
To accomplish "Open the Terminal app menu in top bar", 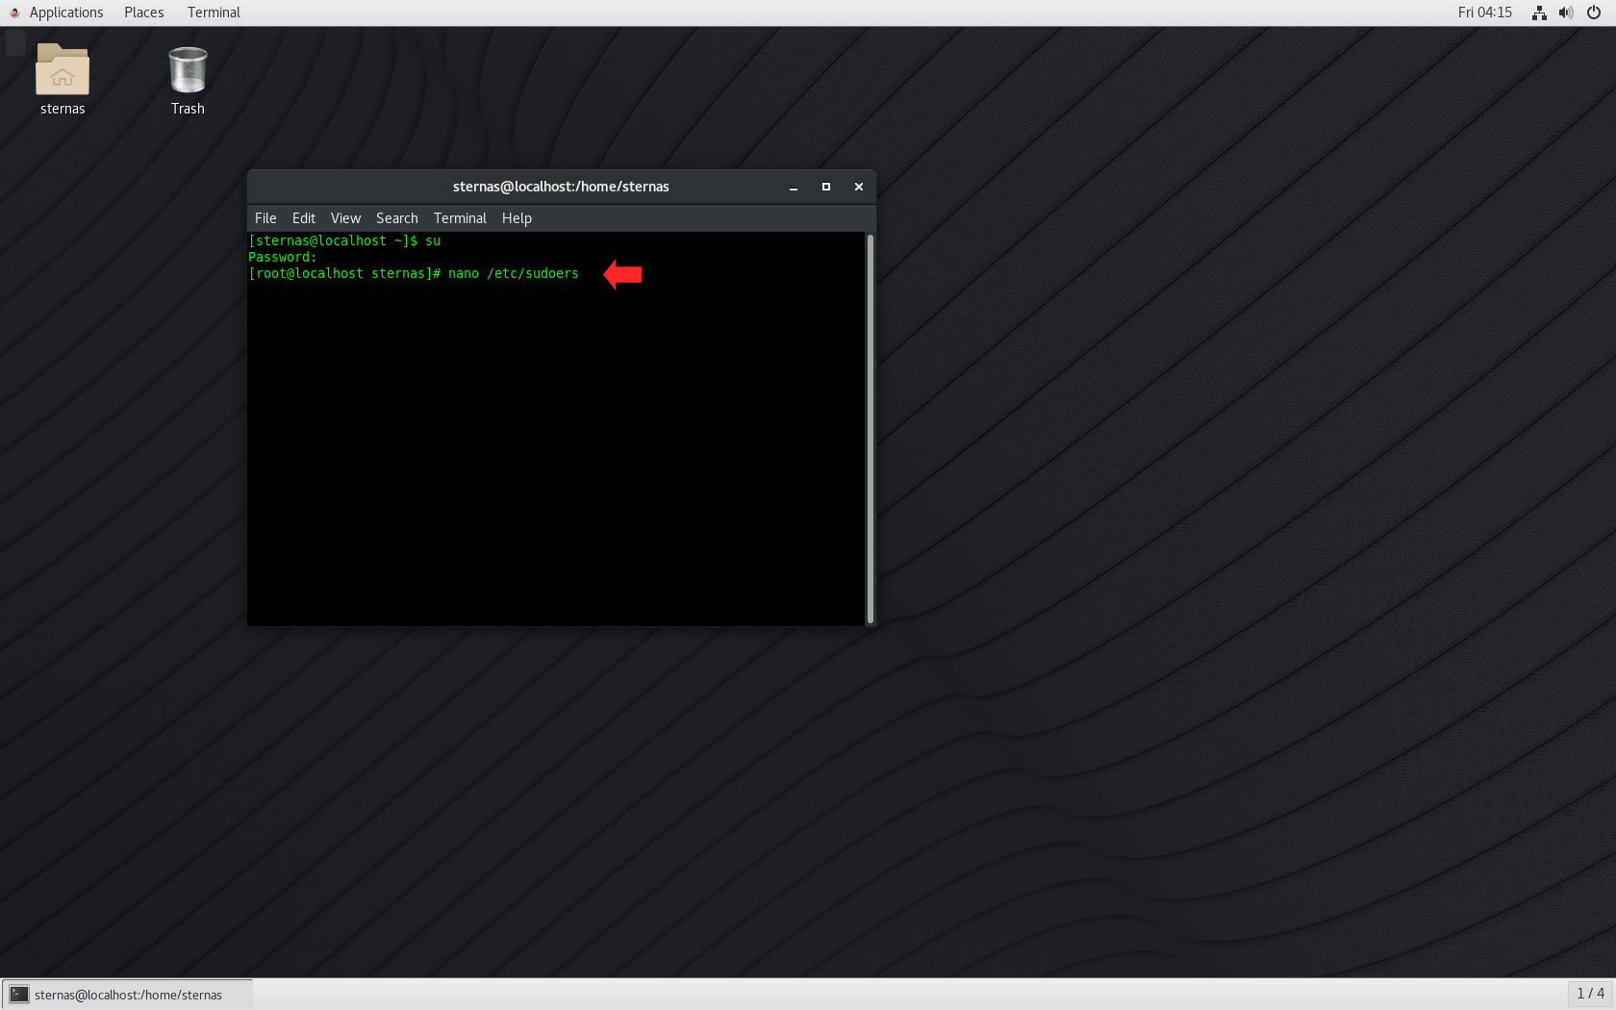I will click(x=214, y=13).
